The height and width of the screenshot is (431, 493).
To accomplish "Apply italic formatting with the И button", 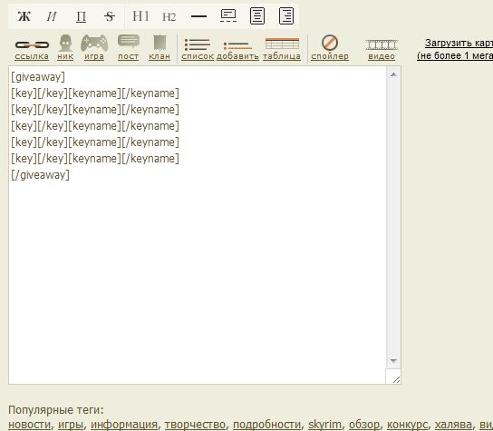I will tap(52, 16).
